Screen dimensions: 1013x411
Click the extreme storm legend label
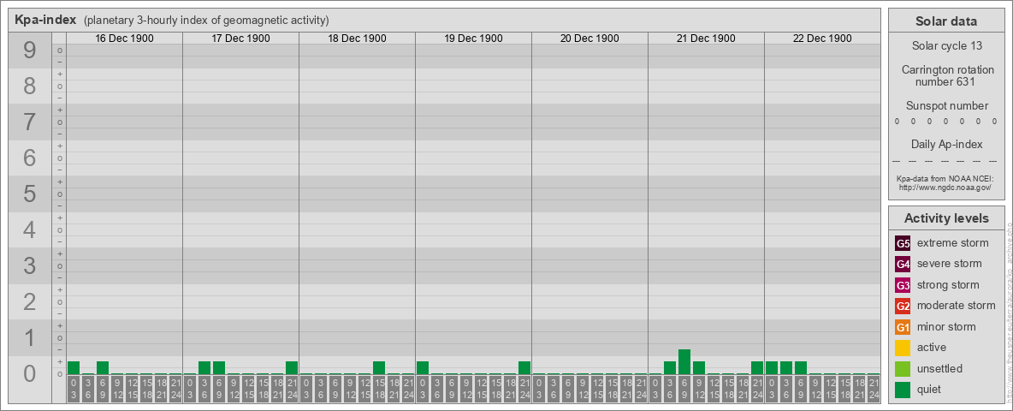(x=953, y=243)
